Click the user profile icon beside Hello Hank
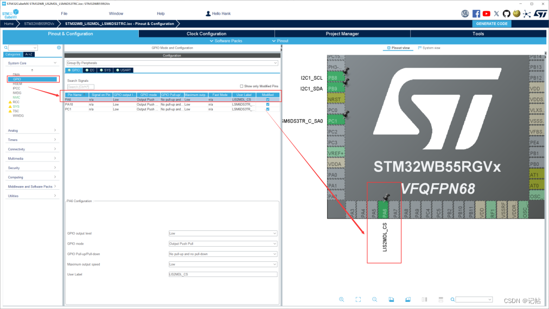Image resolution: width=549 pixels, height=309 pixels. 208,14
